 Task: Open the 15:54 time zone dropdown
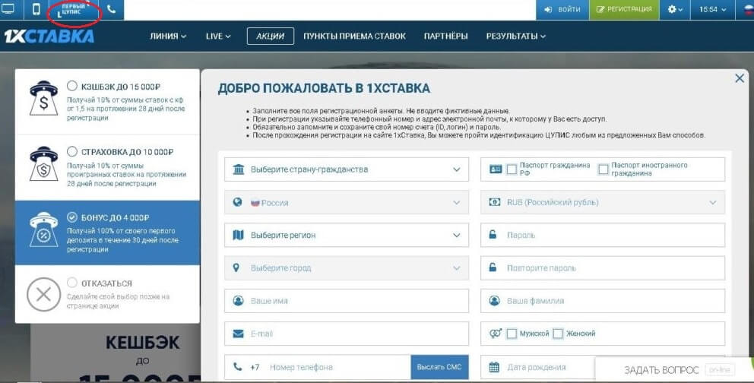click(713, 9)
